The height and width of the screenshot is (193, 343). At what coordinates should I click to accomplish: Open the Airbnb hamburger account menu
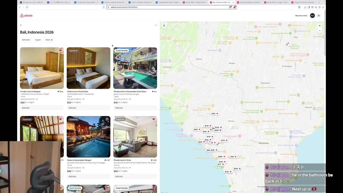tap(319, 16)
